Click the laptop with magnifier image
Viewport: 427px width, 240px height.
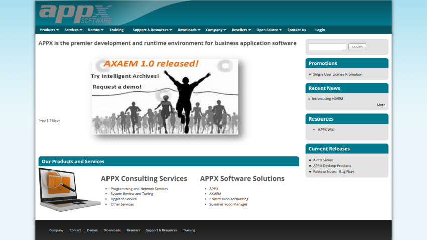pyautogui.click(x=69, y=190)
